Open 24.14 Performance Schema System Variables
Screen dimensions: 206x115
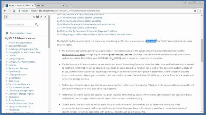[80, 18]
